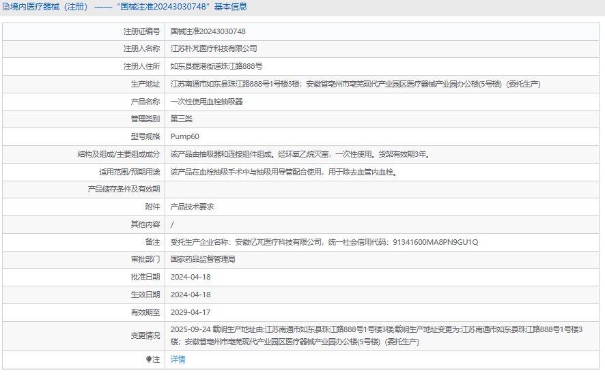Click the 审批部门 label

[x=145, y=259]
